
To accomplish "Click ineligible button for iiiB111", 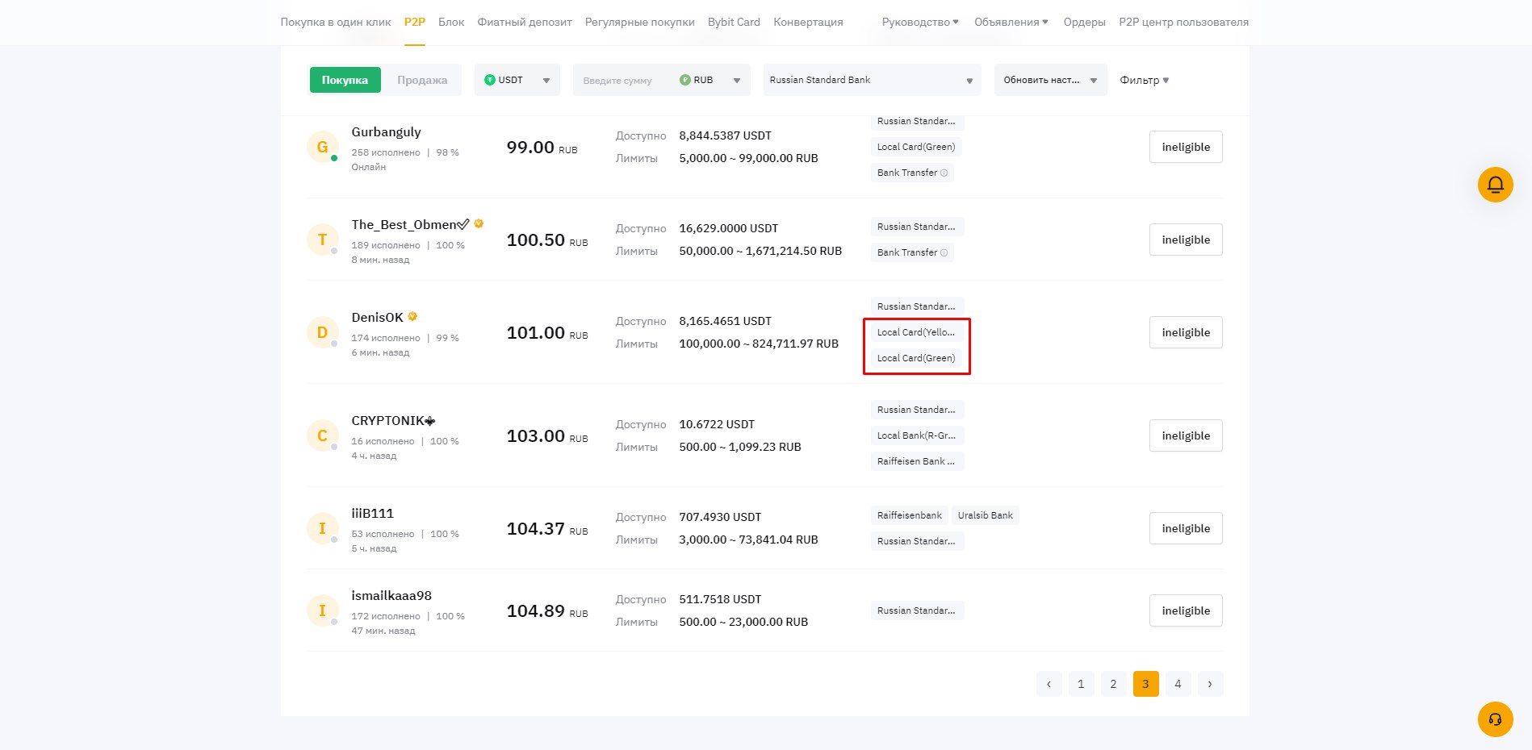I will 1186,528.
